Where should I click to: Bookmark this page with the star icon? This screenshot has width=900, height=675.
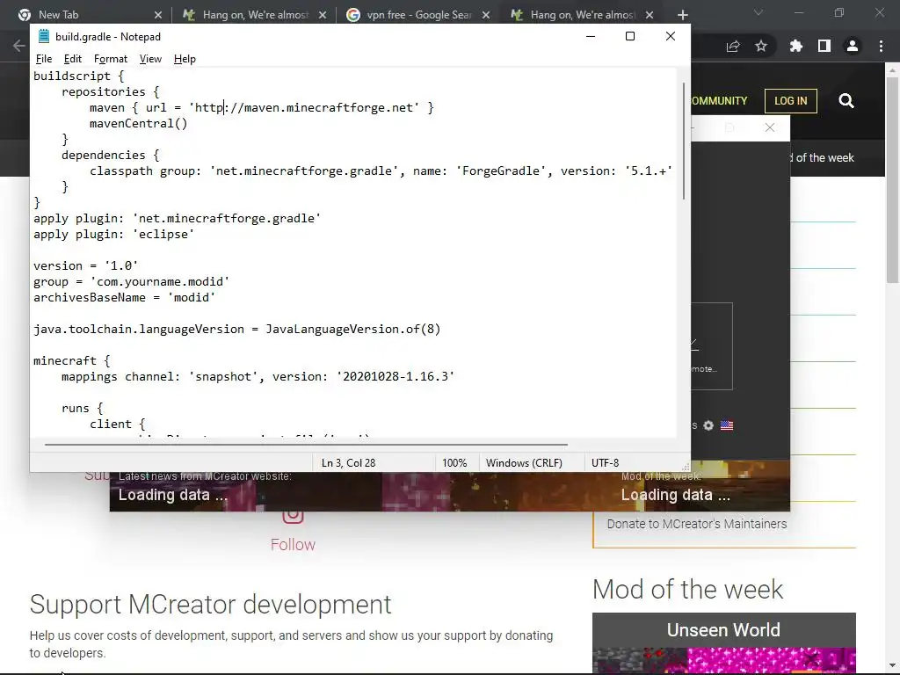pyautogui.click(x=761, y=46)
